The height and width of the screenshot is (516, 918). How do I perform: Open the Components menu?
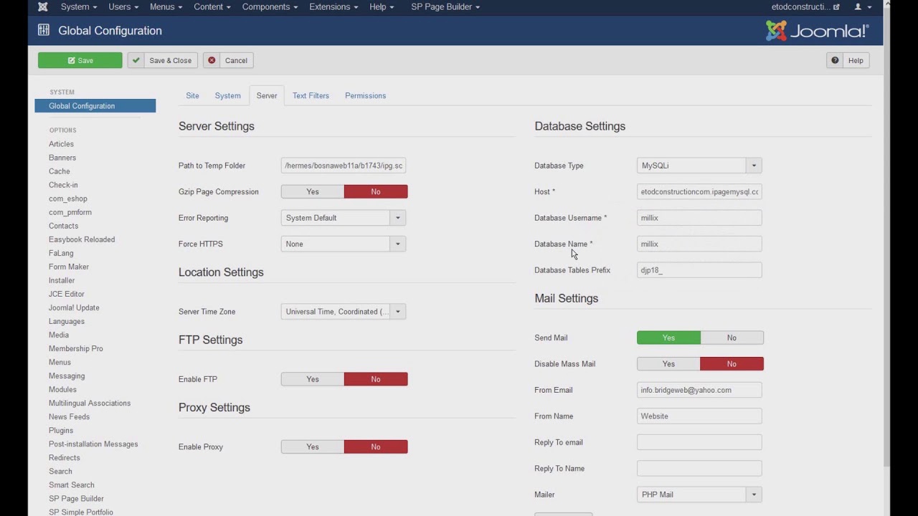(270, 6)
